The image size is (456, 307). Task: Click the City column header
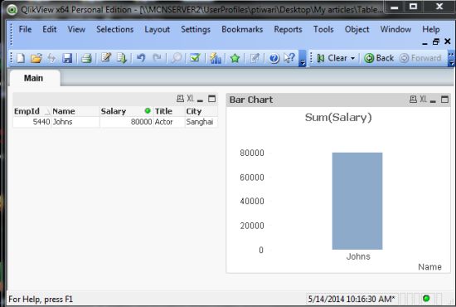click(x=201, y=111)
